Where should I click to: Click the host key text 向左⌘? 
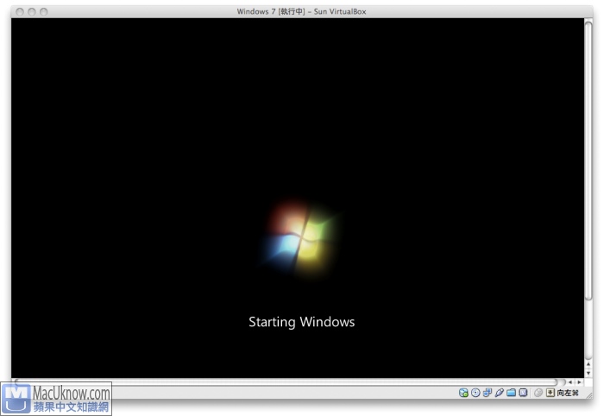(x=568, y=393)
